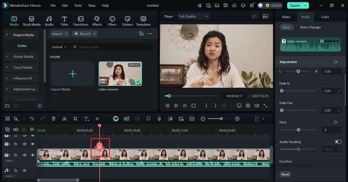Screen dimensions: 348x182
Task: Click the Pitch slider
Action: click(298, 130)
